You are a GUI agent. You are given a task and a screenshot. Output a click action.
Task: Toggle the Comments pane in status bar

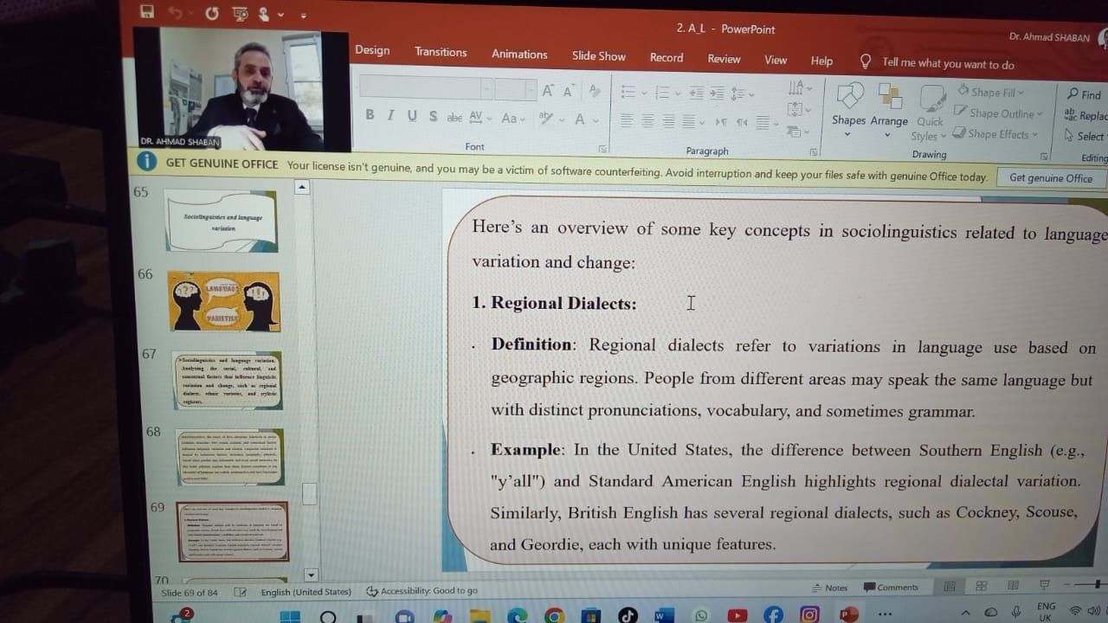point(891,588)
